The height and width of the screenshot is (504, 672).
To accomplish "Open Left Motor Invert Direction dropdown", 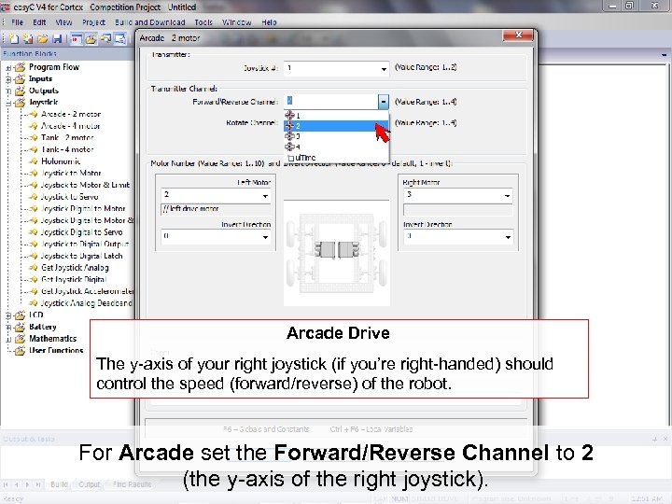I will click(265, 237).
